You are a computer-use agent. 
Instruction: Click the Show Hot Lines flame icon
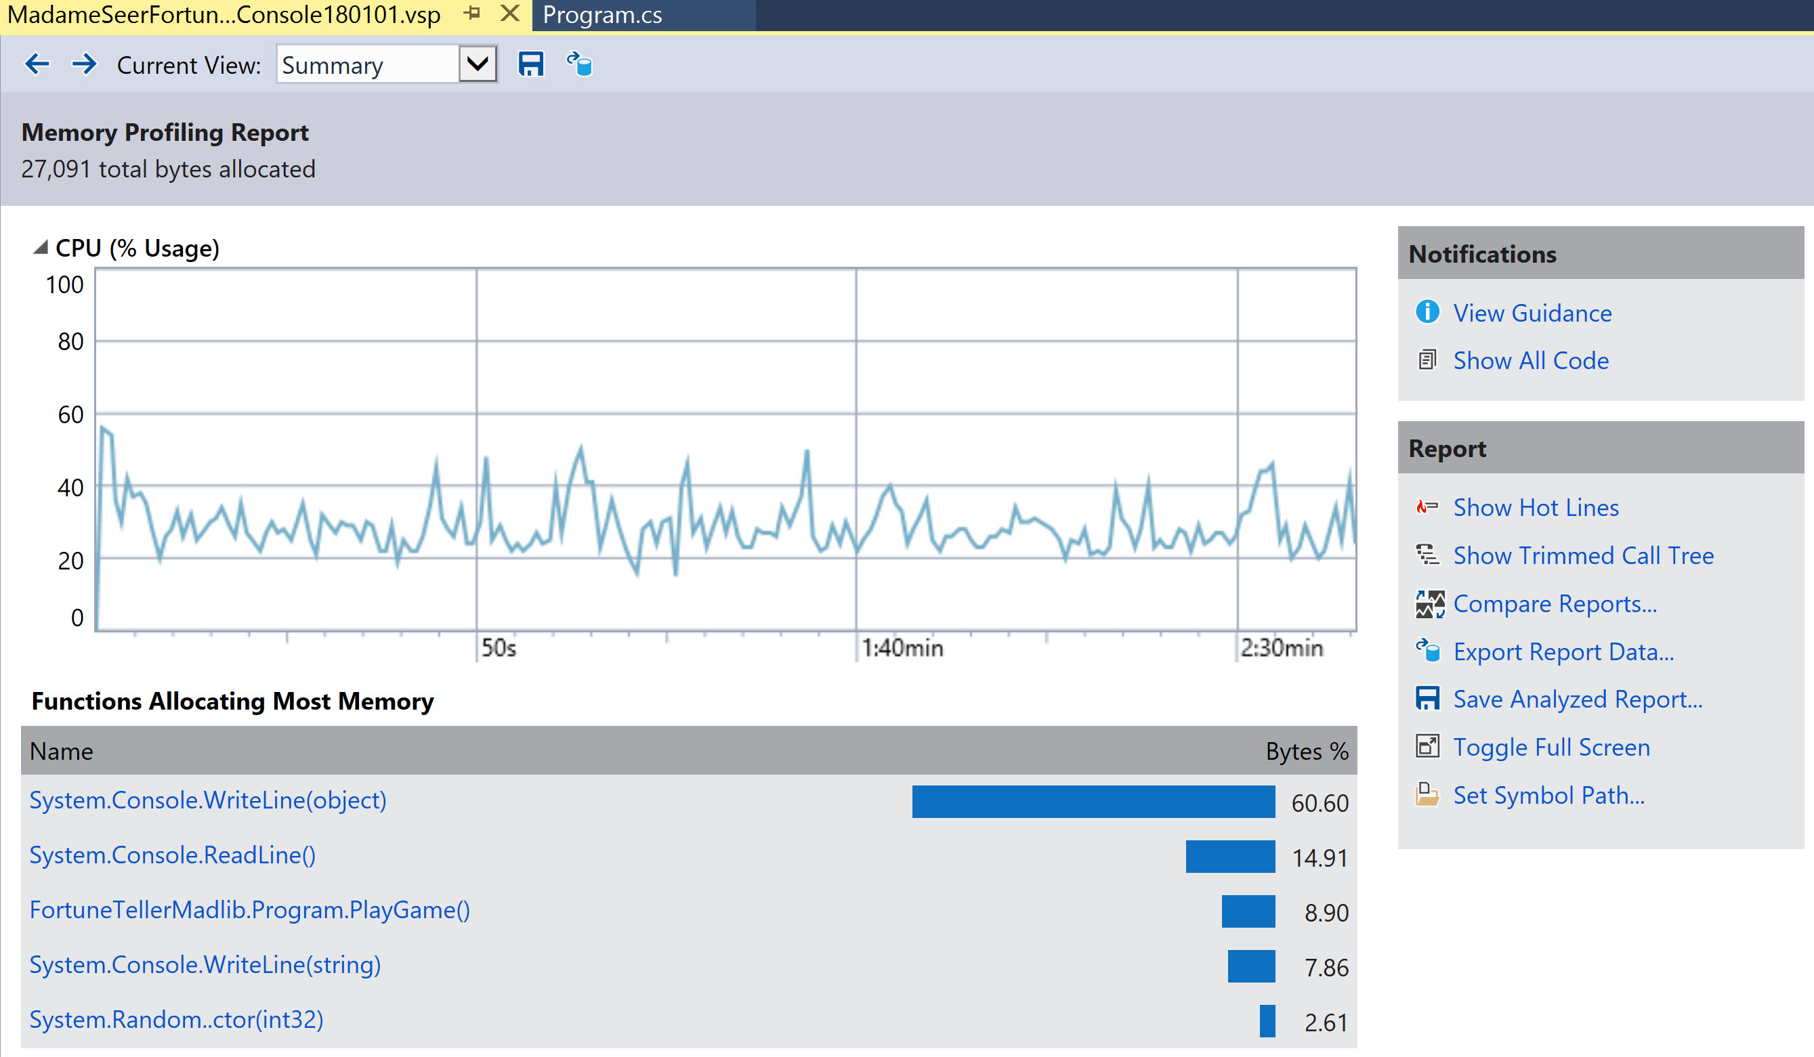pos(1427,507)
